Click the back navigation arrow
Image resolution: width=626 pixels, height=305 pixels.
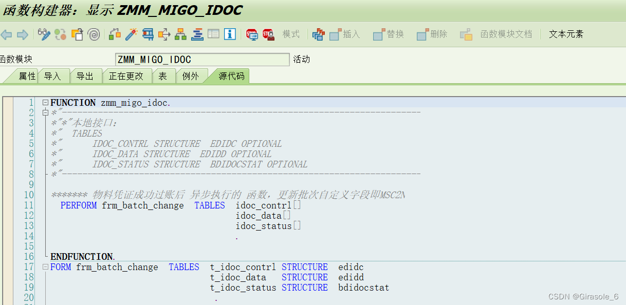[x=7, y=34]
